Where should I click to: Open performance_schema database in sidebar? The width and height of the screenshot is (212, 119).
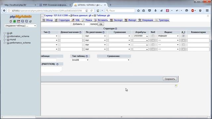[20, 43]
